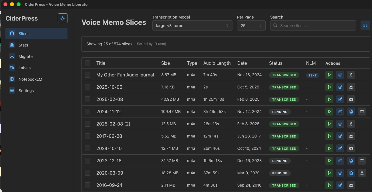The height and width of the screenshot is (192, 372).
Task: Expand the Per Page dropdown
Action: (x=251, y=26)
